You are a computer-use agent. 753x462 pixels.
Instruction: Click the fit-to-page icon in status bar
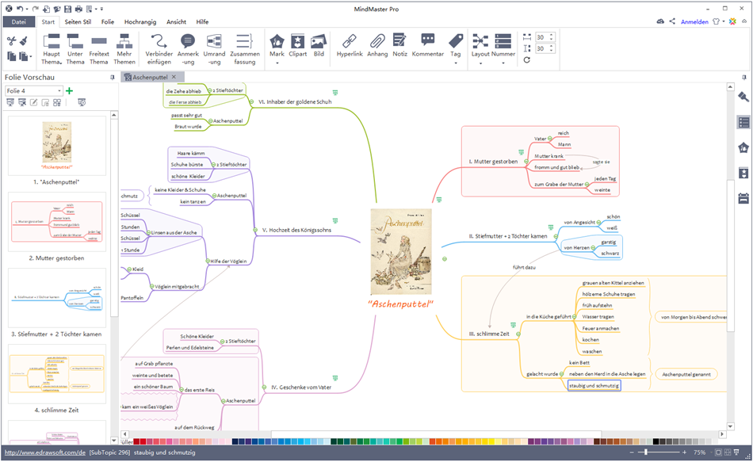(718, 452)
